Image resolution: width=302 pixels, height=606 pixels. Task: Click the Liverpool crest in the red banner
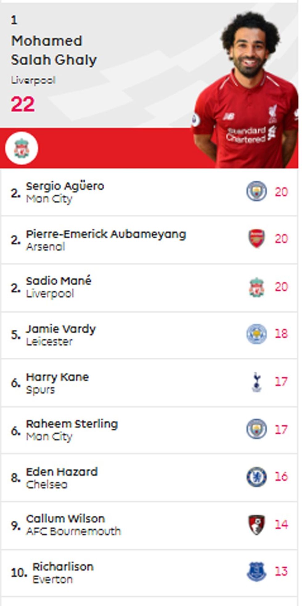tap(21, 148)
